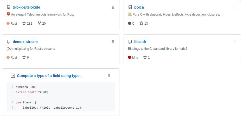Click the drag handle on teloxide card

pyautogui.click(x=113, y=7)
